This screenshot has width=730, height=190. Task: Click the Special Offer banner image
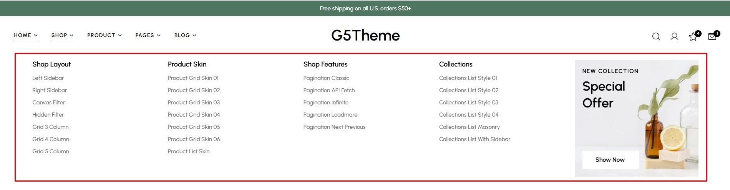636,118
